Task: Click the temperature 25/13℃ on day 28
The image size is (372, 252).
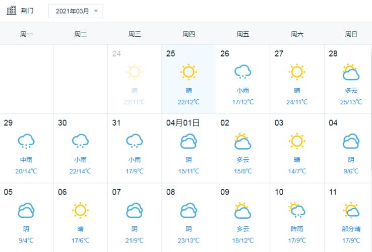Action: [351, 102]
